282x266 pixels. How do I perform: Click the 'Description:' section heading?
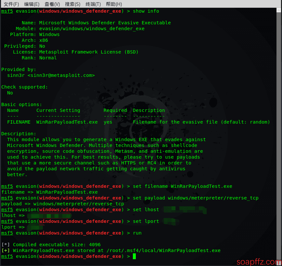click(x=19, y=134)
